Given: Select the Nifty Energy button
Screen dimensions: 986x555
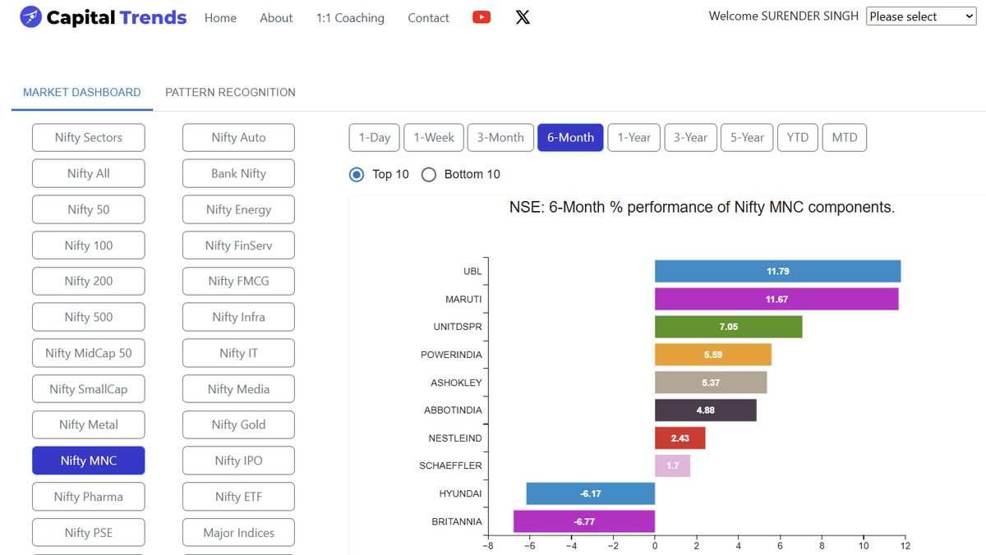Looking at the screenshot, I should pyautogui.click(x=238, y=209).
